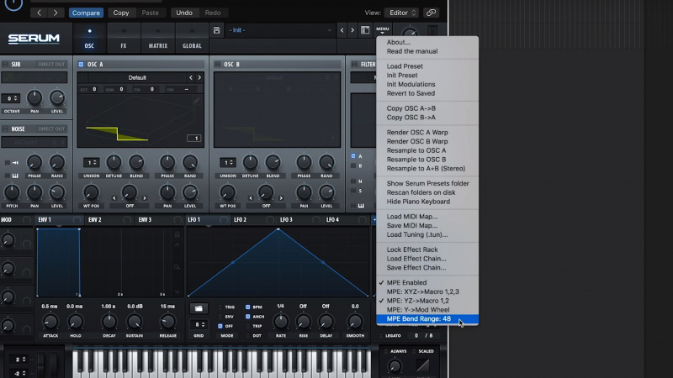Toggle LFO BPM sync

coord(247,307)
